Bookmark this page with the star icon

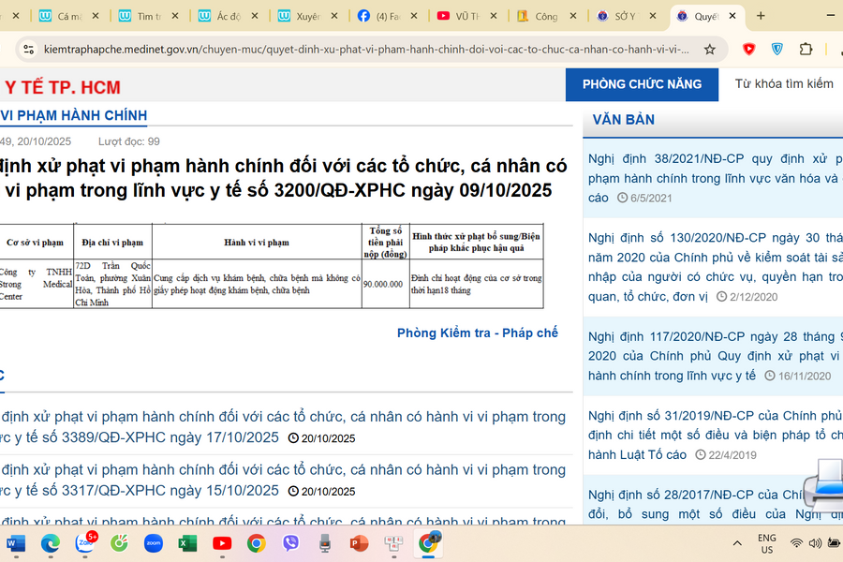(x=710, y=49)
